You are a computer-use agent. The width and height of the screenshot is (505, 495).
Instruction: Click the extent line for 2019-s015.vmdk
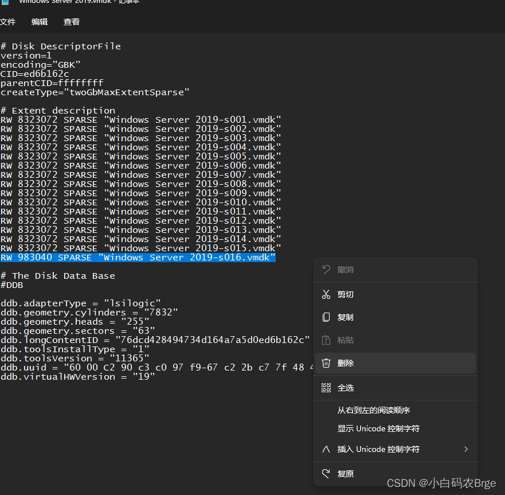tap(141, 248)
